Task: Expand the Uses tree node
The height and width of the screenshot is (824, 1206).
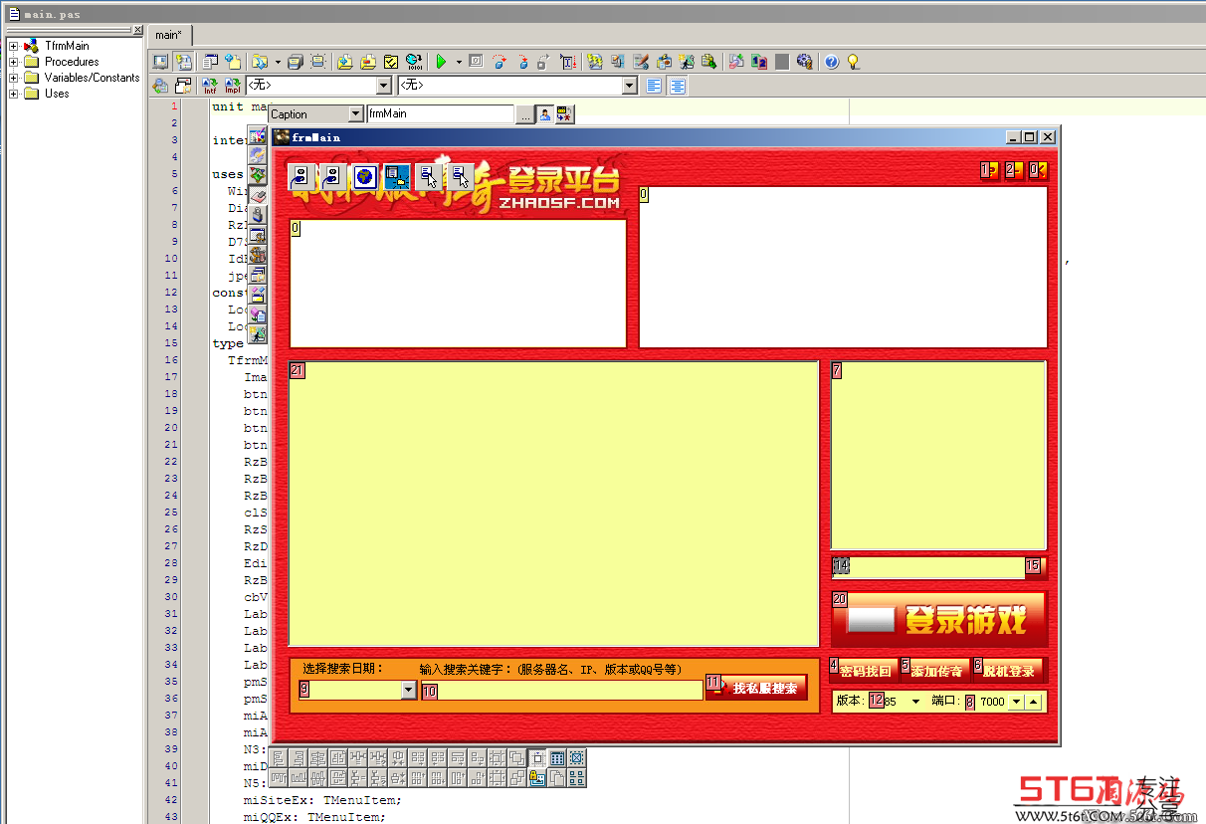Action: [14, 94]
